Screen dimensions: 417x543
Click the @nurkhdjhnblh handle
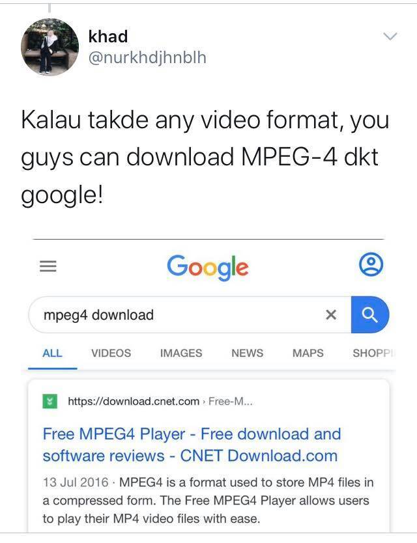pos(147,58)
